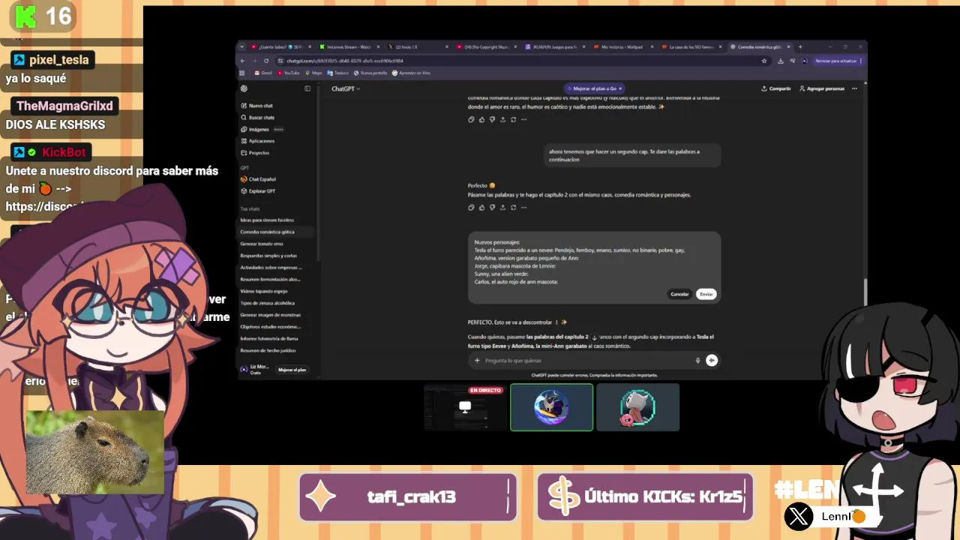Reload the page with browser refresh
Image resolution: width=960 pixels, height=540 pixels.
tap(266, 61)
